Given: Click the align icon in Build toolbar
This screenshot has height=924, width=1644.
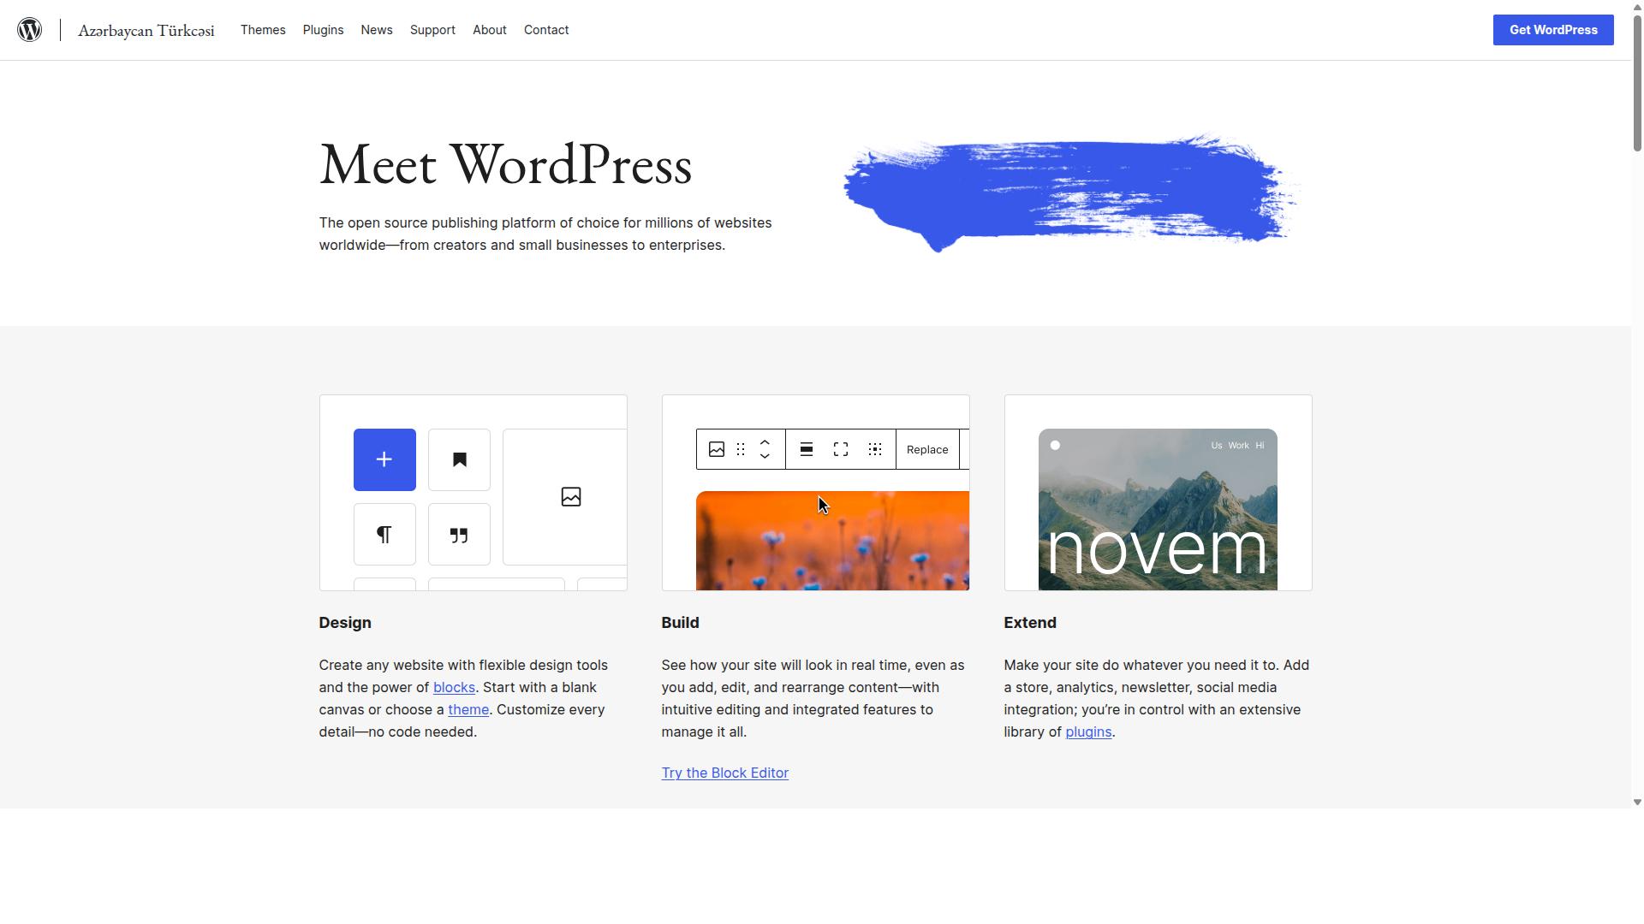Looking at the screenshot, I should [x=807, y=449].
